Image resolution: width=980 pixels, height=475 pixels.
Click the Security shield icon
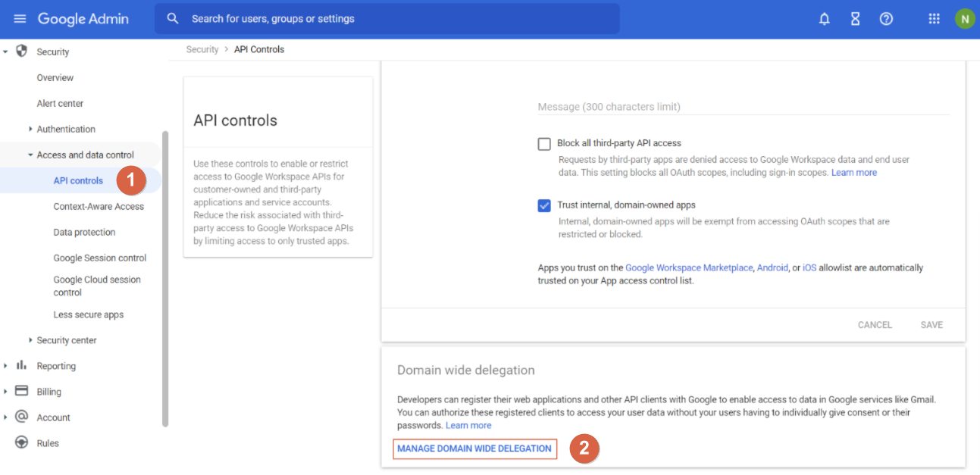(x=21, y=52)
